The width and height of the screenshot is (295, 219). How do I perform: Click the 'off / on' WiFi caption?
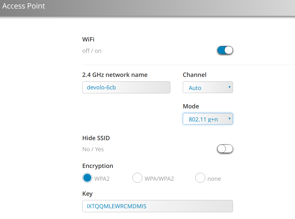click(92, 51)
